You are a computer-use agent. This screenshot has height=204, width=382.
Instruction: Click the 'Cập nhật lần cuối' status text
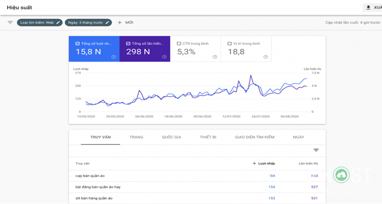[x=353, y=23]
